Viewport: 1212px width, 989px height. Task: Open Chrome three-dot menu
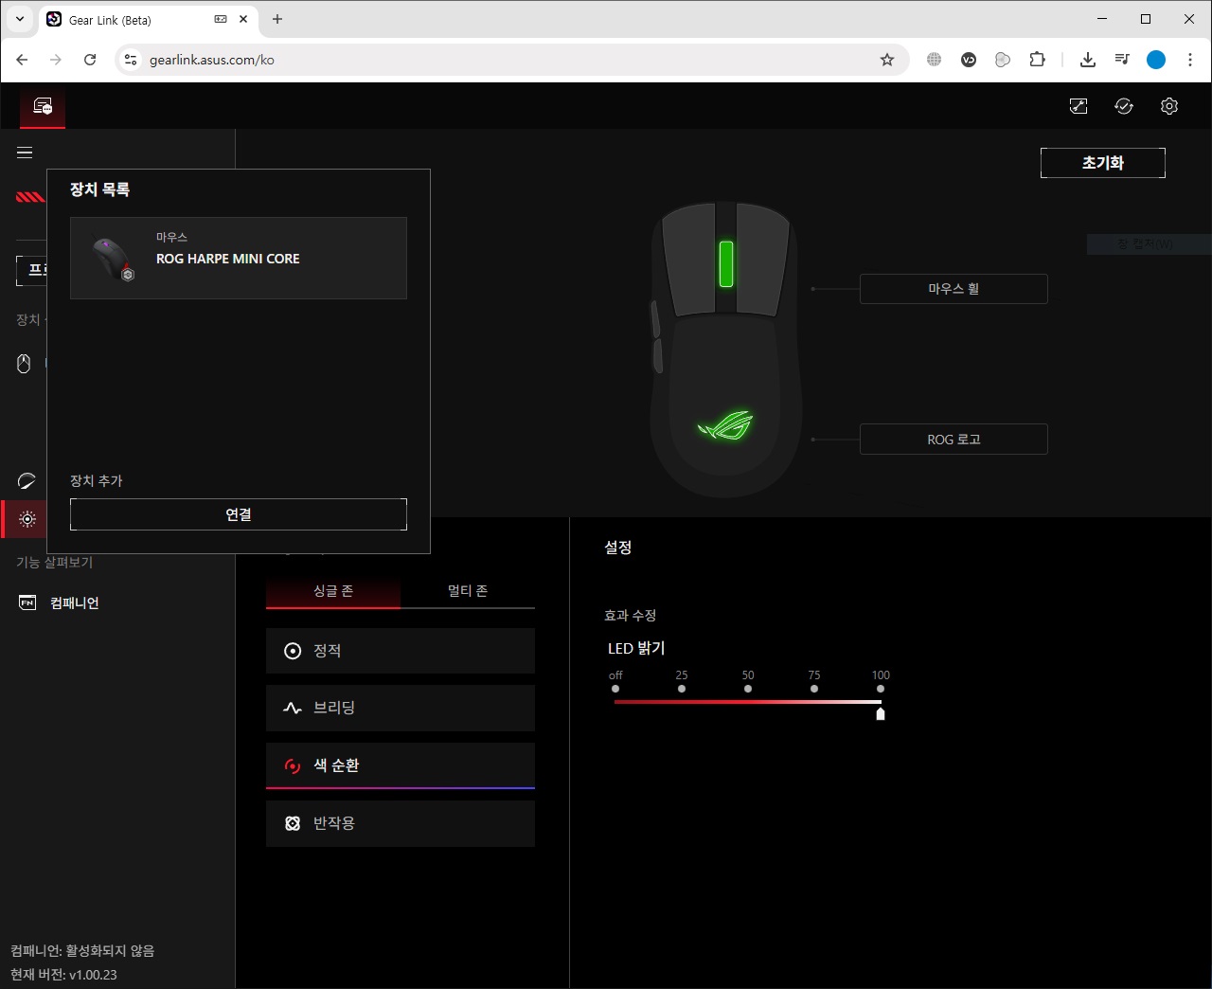pos(1190,60)
